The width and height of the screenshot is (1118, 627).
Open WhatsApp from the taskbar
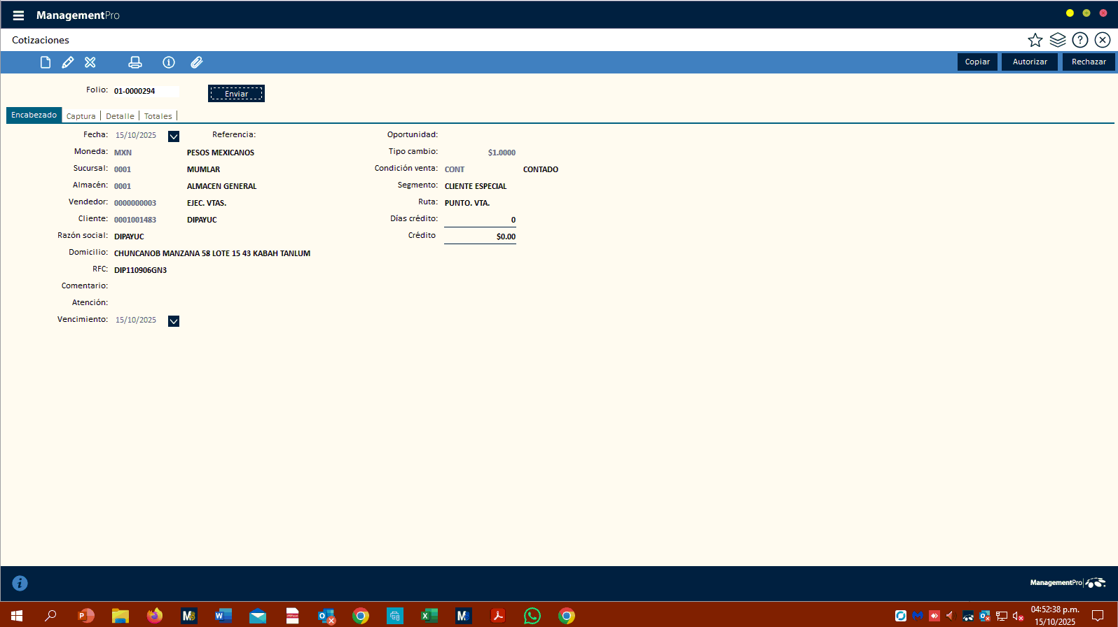click(532, 616)
